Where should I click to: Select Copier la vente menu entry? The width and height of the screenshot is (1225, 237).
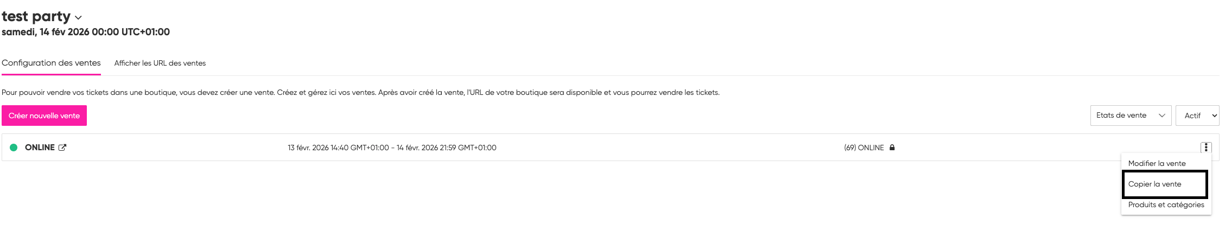(x=1154, y=184)
